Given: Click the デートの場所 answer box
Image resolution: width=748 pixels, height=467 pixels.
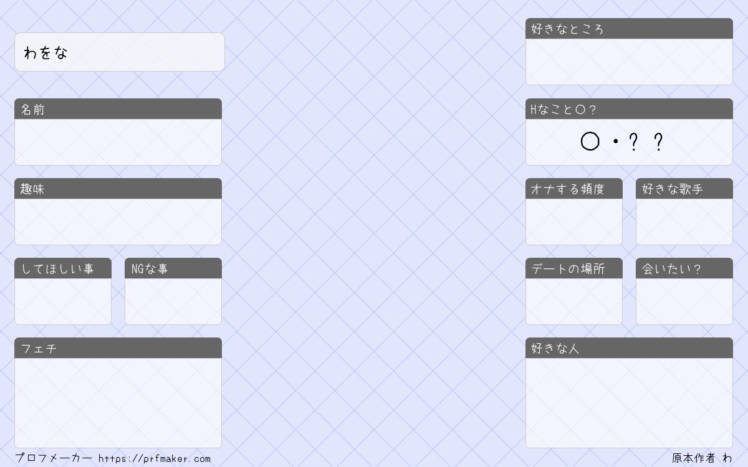Looking at the screenshot, I should click(574, 301).
